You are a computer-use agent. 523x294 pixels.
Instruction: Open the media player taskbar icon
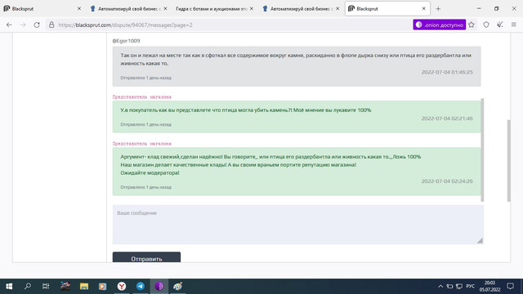[102, 287]
